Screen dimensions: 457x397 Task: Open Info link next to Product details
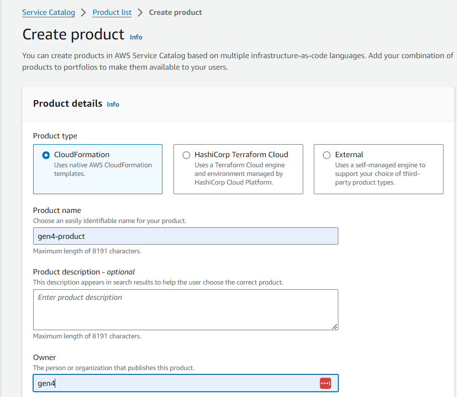click(113, 104)
